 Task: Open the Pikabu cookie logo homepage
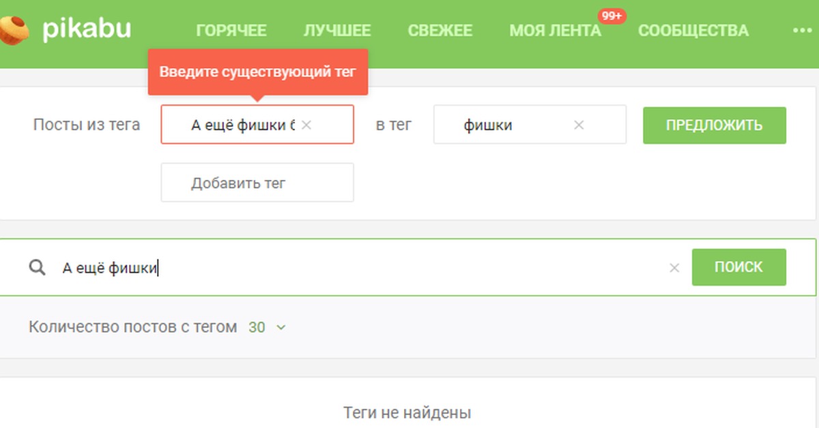(14, 30)
